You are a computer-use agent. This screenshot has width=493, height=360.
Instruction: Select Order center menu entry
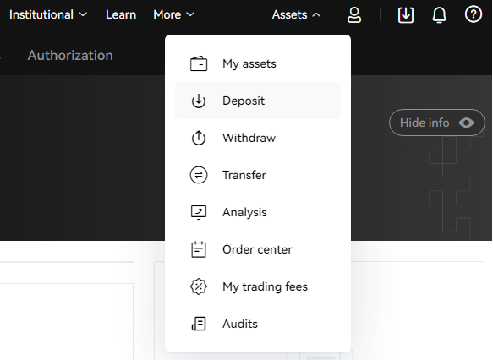point(258,249)
